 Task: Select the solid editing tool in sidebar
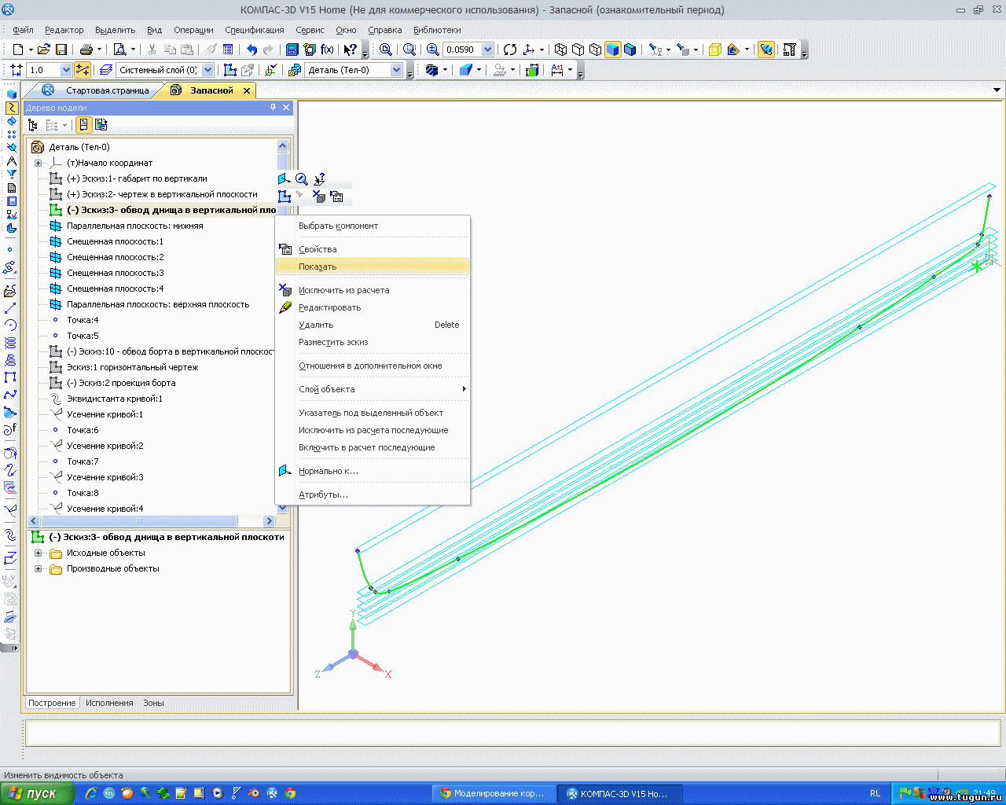click(11, 94)
